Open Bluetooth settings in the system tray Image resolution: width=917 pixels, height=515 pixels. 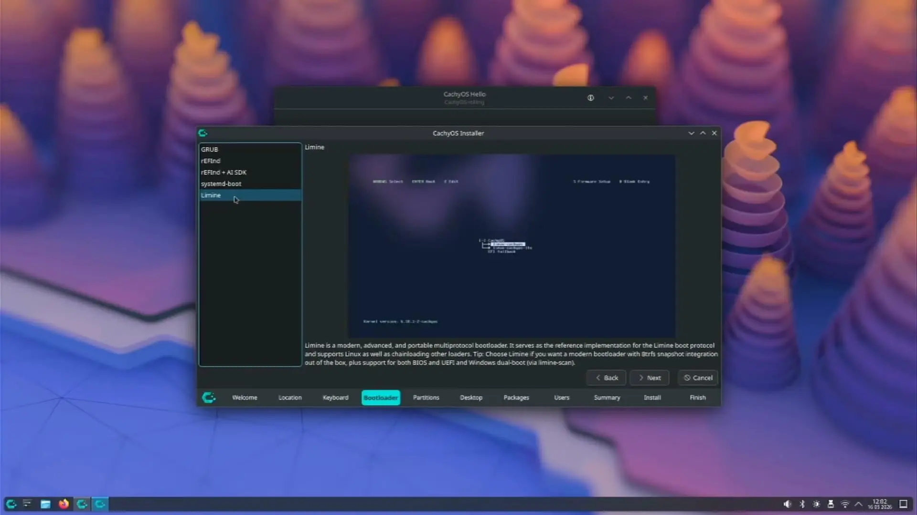click(x=802, y=504)
